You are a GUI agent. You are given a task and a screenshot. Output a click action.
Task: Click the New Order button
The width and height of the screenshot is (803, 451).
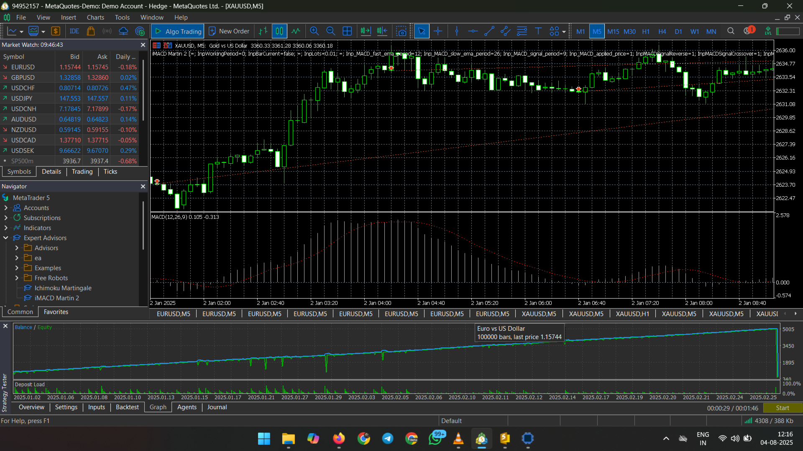(229, 31)
